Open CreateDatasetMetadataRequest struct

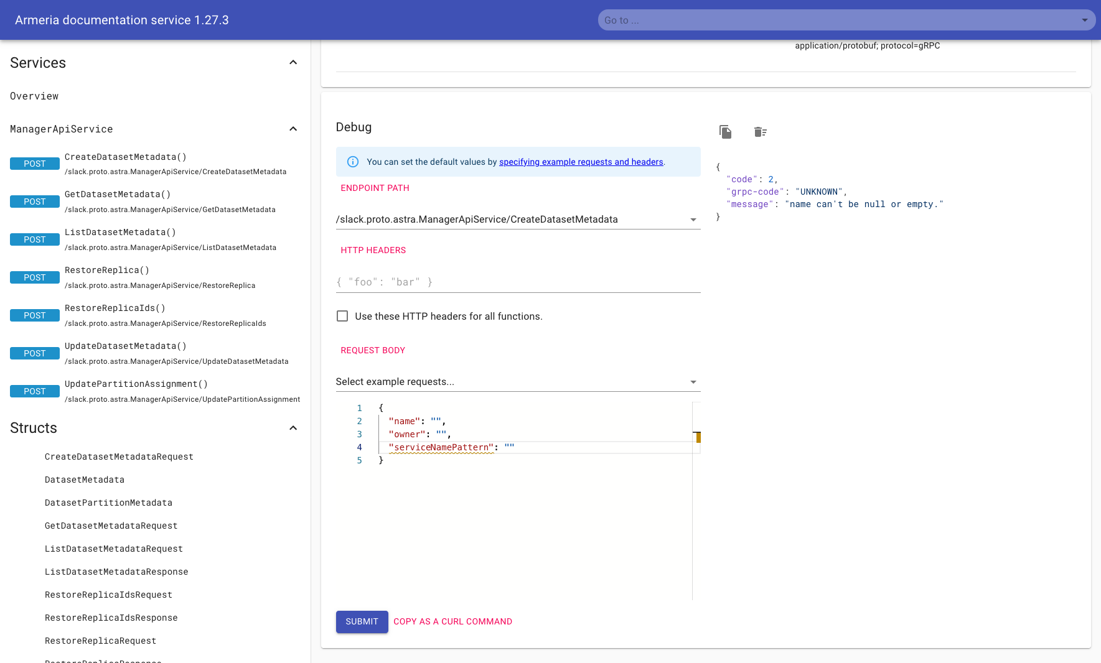click(119, 457)
